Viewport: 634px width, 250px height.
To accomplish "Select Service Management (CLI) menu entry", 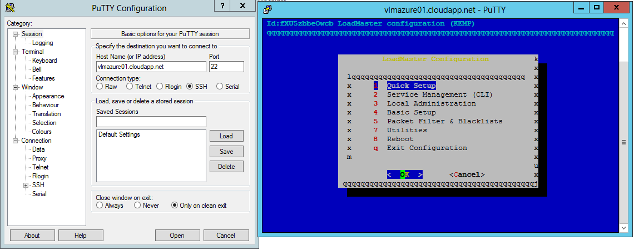I will tap(440, 94).
